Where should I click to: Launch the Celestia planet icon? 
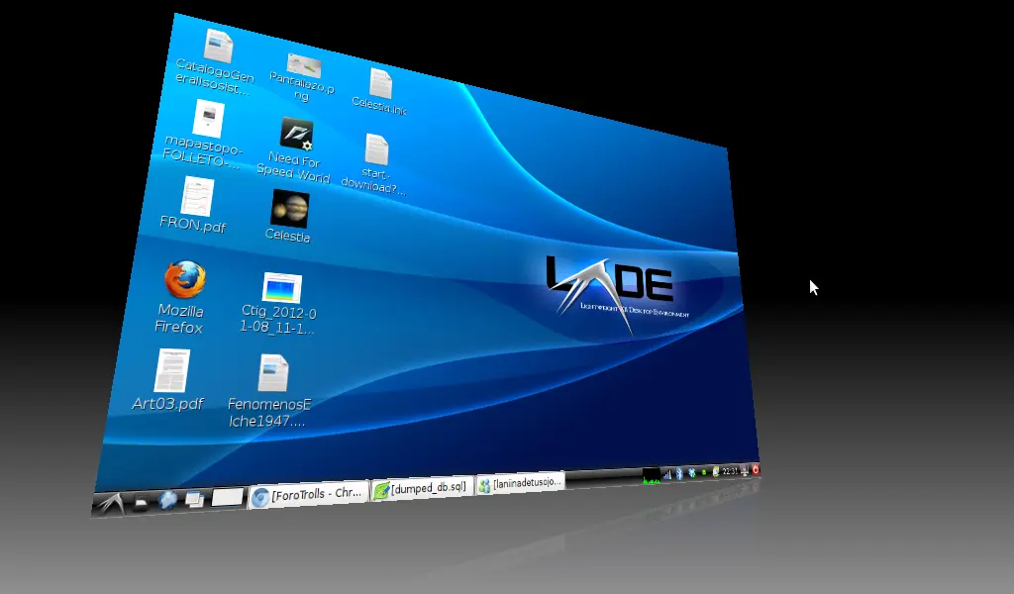pos(290,208)
